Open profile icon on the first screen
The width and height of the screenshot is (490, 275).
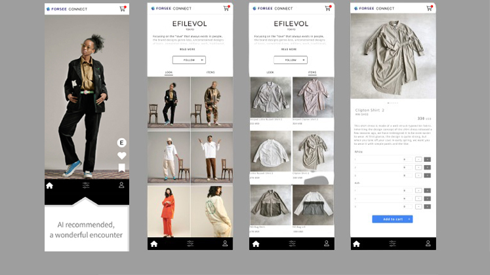(x=121, y=185)
